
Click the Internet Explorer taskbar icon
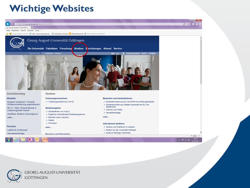pos(16,140)
